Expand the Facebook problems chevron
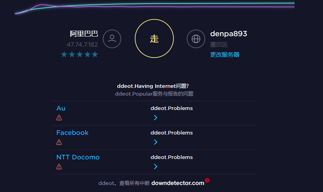This screenshot has height=192, width=323. (155, 142)
